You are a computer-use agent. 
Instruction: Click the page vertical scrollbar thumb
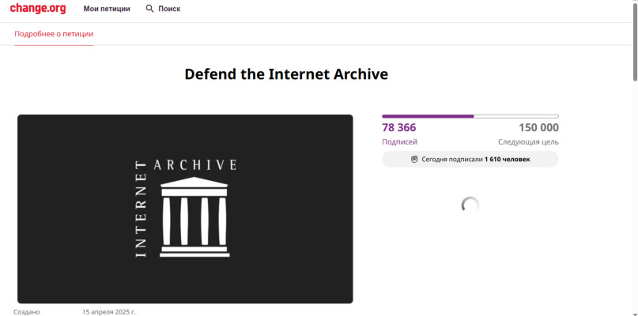tap(634, 43)
